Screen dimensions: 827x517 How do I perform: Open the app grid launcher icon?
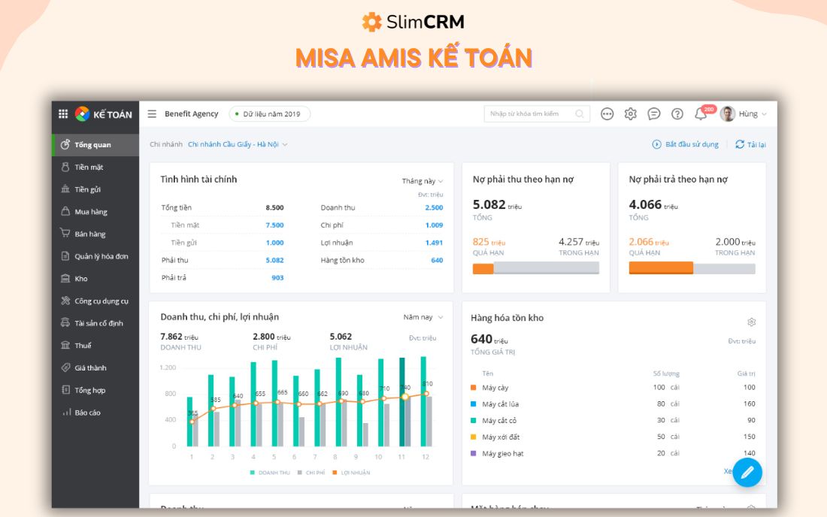point(63,113)
